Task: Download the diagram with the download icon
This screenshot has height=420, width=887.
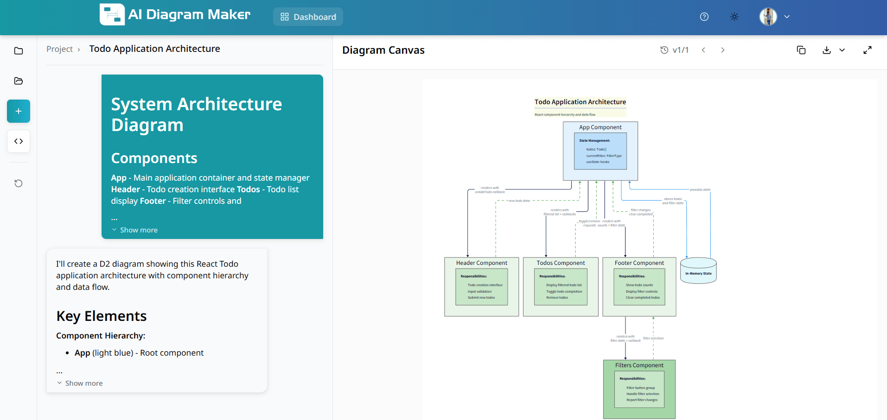Action: click(x=826, y=50)
